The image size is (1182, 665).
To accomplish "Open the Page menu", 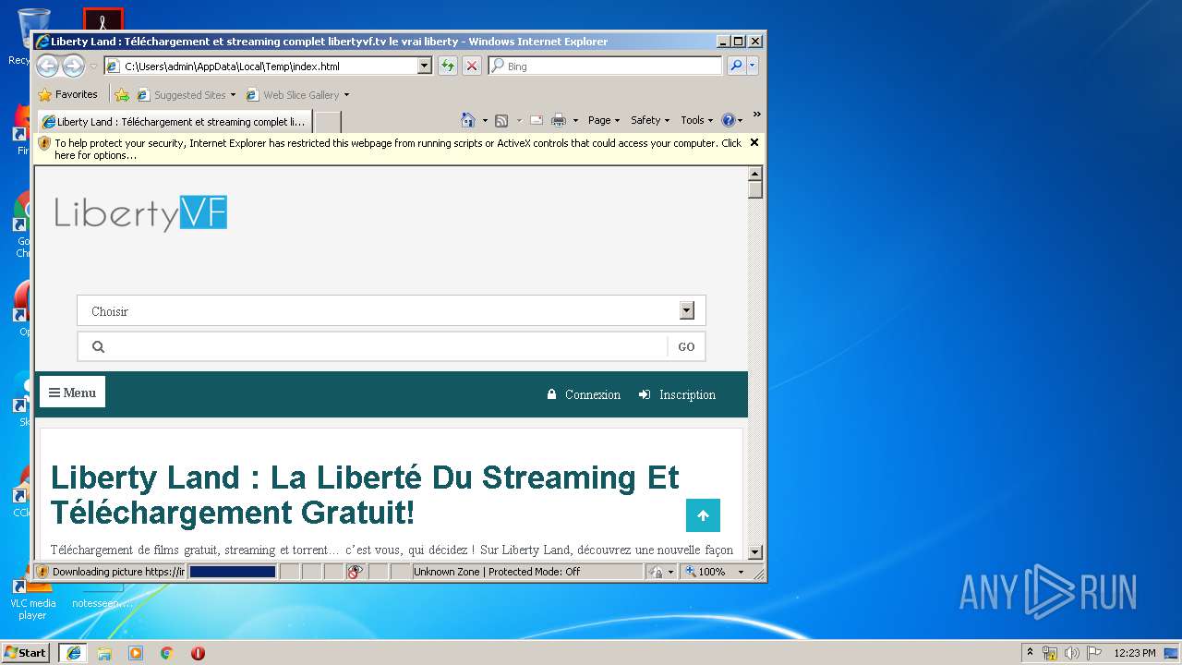I will [604, 120].
